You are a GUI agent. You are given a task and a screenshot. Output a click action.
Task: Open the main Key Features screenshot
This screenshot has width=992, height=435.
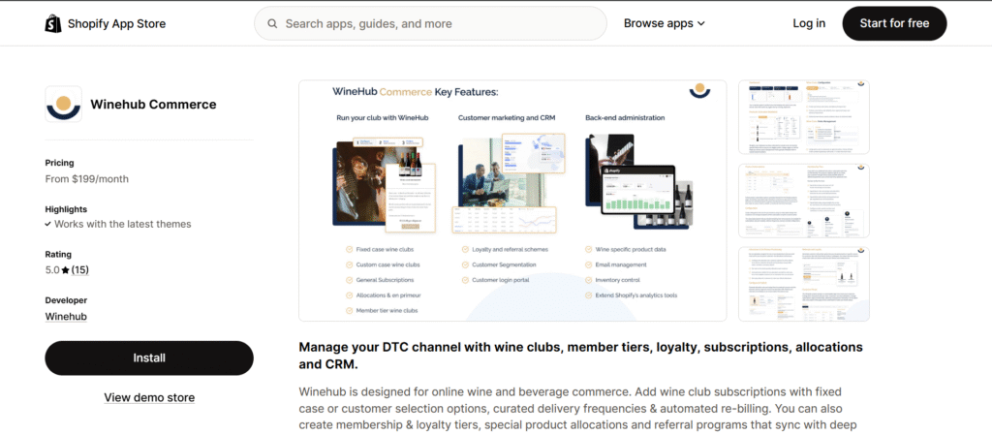point(512,201)
